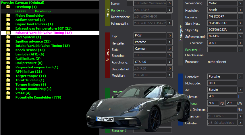Click the Airflow control folder icon

pyautogui.click(x=8, y=20)
